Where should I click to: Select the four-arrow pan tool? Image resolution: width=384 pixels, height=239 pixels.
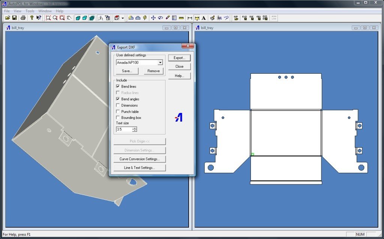point(153,18)
